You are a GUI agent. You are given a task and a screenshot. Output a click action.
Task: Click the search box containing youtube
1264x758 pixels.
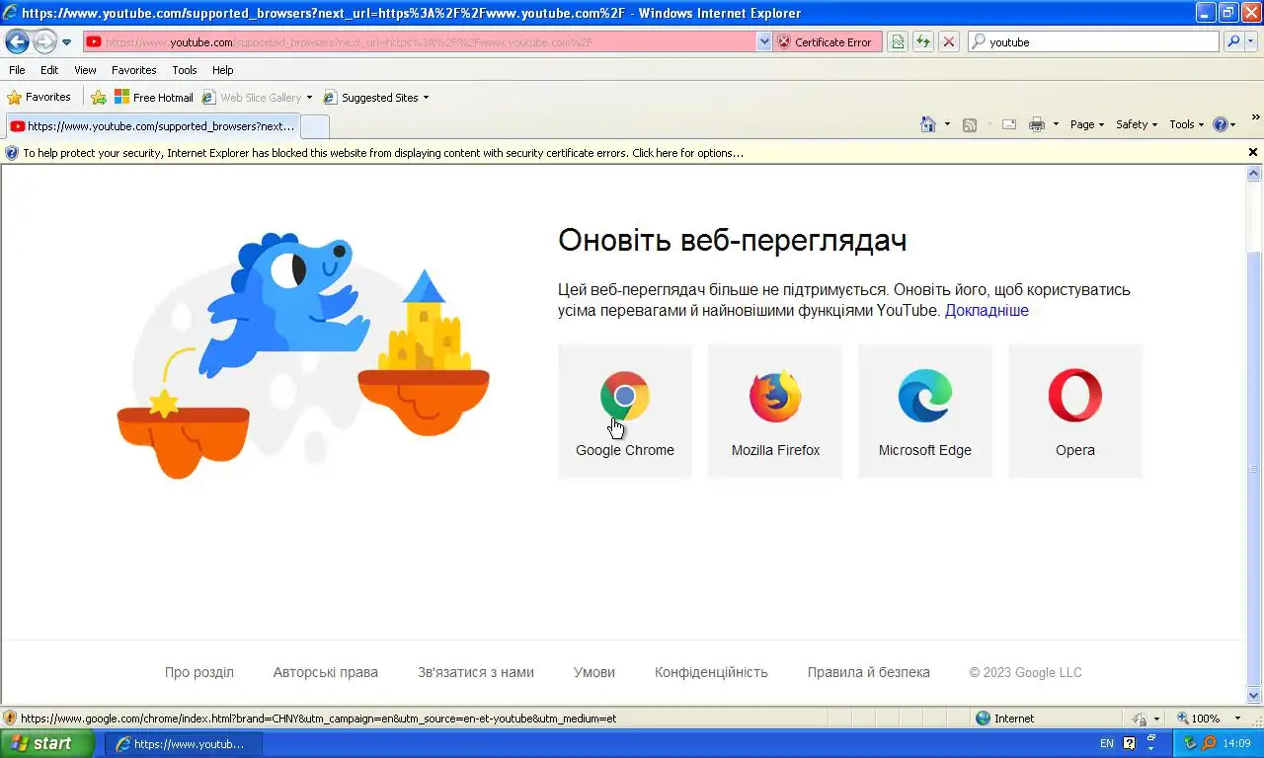click(x=1094, y=41)
